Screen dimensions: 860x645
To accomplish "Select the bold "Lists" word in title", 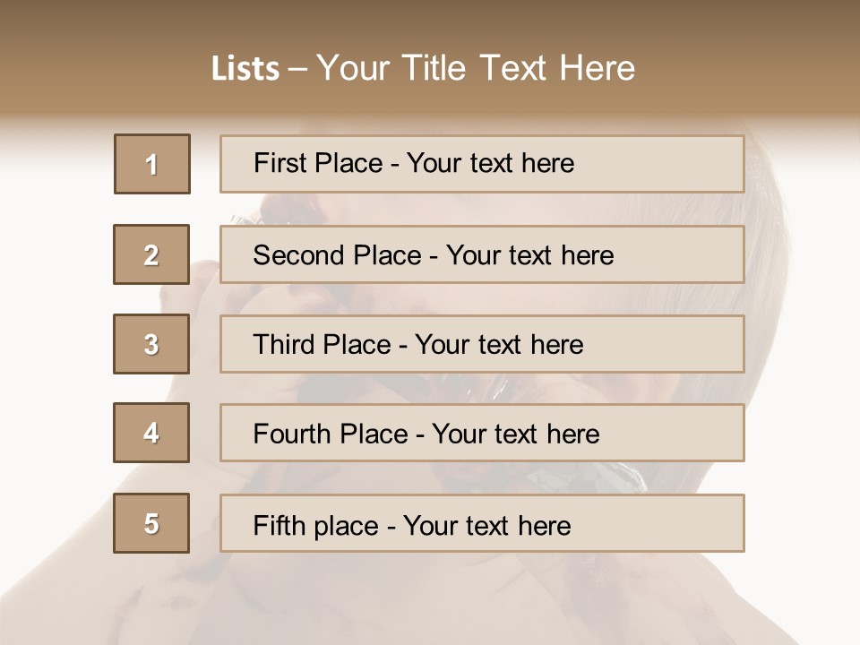I will click(x=245, y=69).
